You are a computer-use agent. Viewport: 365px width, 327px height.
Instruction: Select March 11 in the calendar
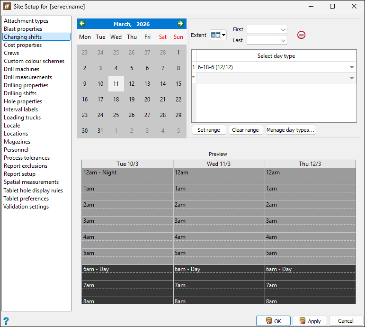116,84
